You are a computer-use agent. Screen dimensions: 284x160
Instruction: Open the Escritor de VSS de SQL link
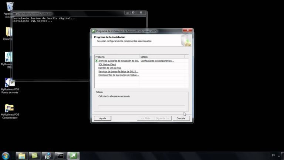click(x=110, y=68)
